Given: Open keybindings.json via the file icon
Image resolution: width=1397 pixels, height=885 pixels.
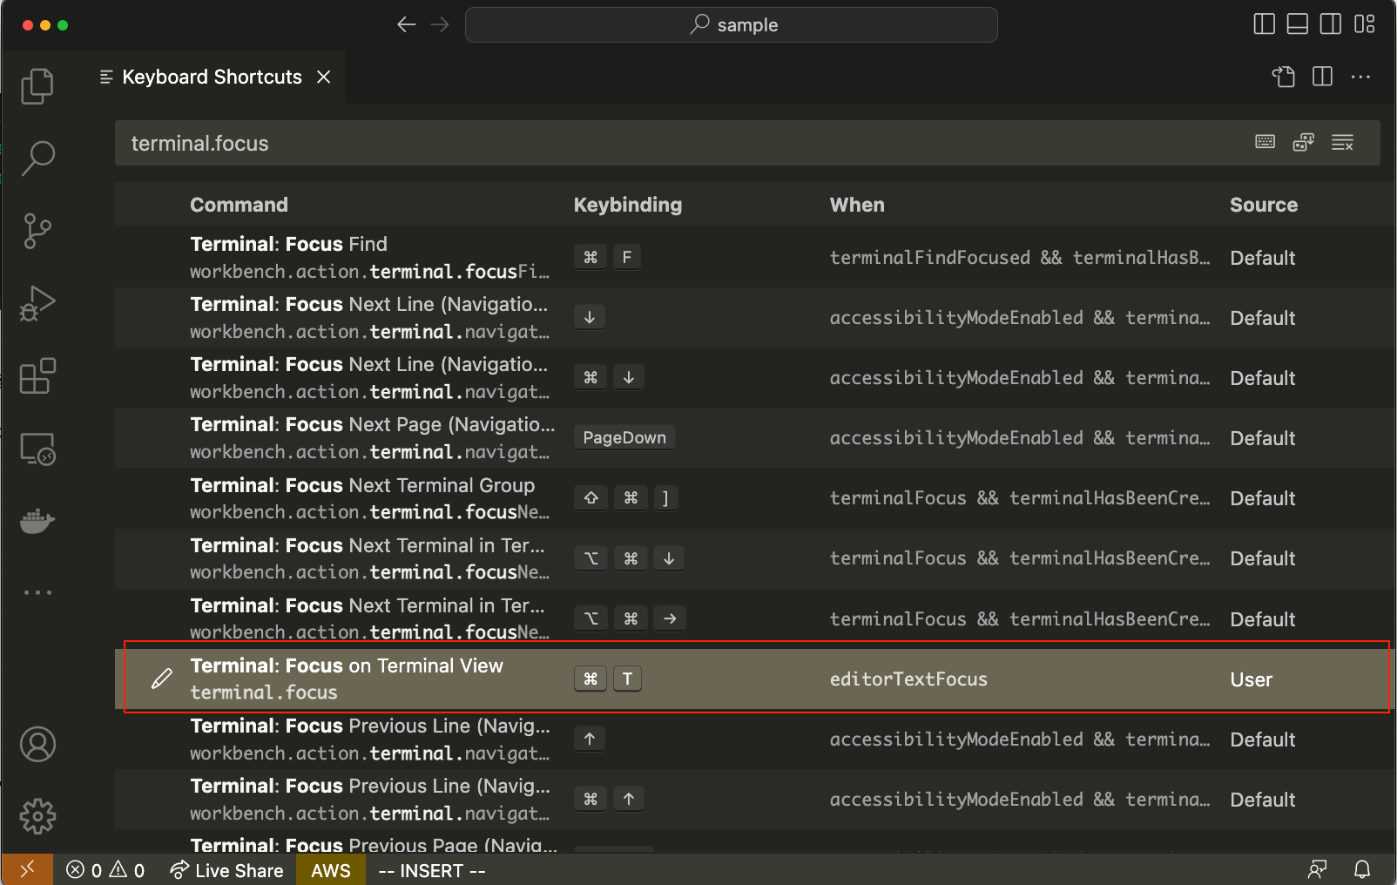Looking at the screenshot, I should (1282, 77).
